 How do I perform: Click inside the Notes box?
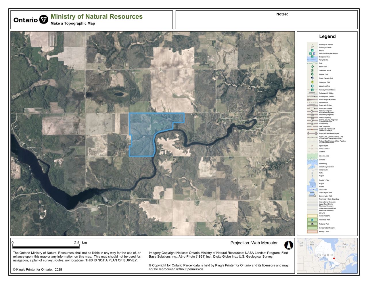coord(267,22)
